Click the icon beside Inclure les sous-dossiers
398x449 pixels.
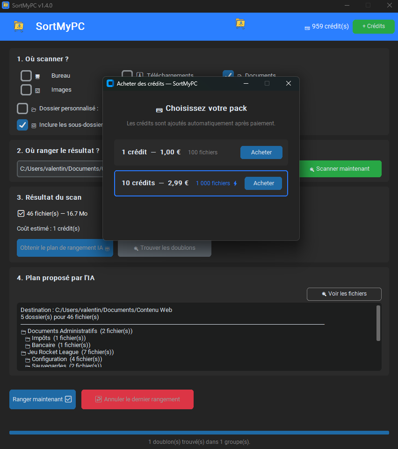[34, 125]
